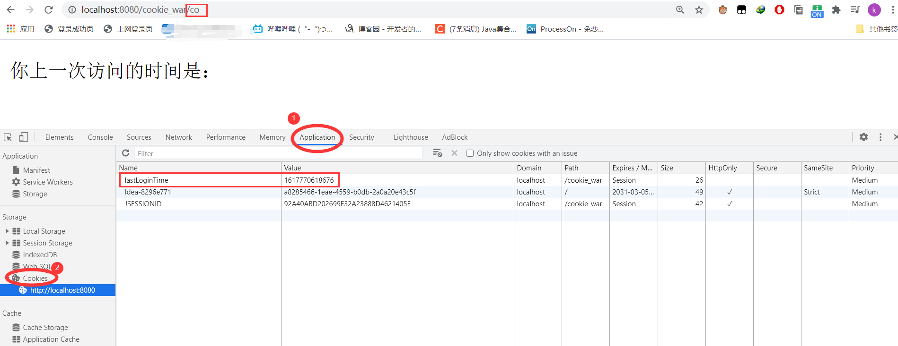The height and width of the screenshot is (346, 898).
Task: Open the green ON extension icon
Action: pos(817,11)
